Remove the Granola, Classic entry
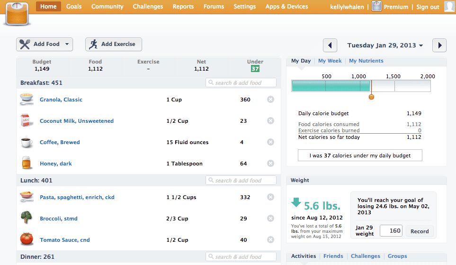Image resolution: width=456 pixels, height=265 pixels. (x=270, y=100)
